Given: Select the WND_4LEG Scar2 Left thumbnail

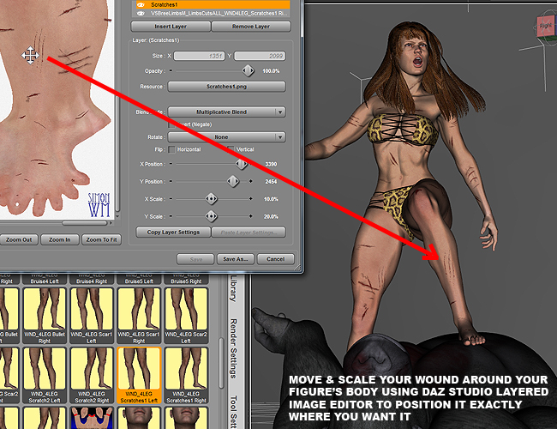Looking at the screenshot, I should pos(186,316).
